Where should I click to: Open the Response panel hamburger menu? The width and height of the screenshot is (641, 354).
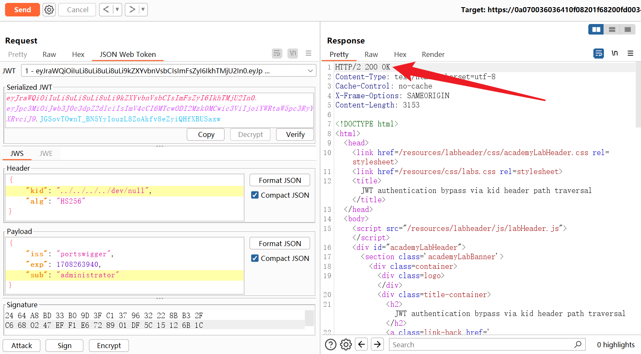click(630, 53)
